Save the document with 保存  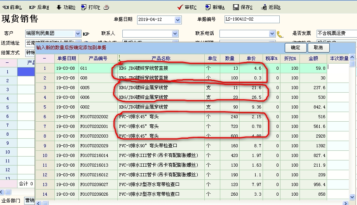[x=243, y=7]
